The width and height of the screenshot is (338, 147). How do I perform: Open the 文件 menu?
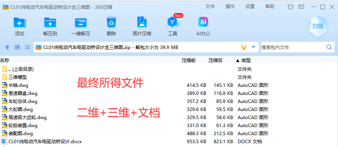point(210,7)
